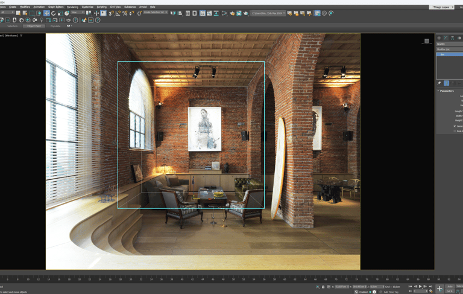Collapse the Parameters rollout
This screenshot has height=294, width=463.
click(446, 91)
